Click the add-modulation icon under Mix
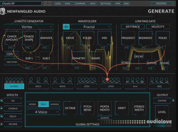Viewport: 178px width, 132px height. click(103, 47)
